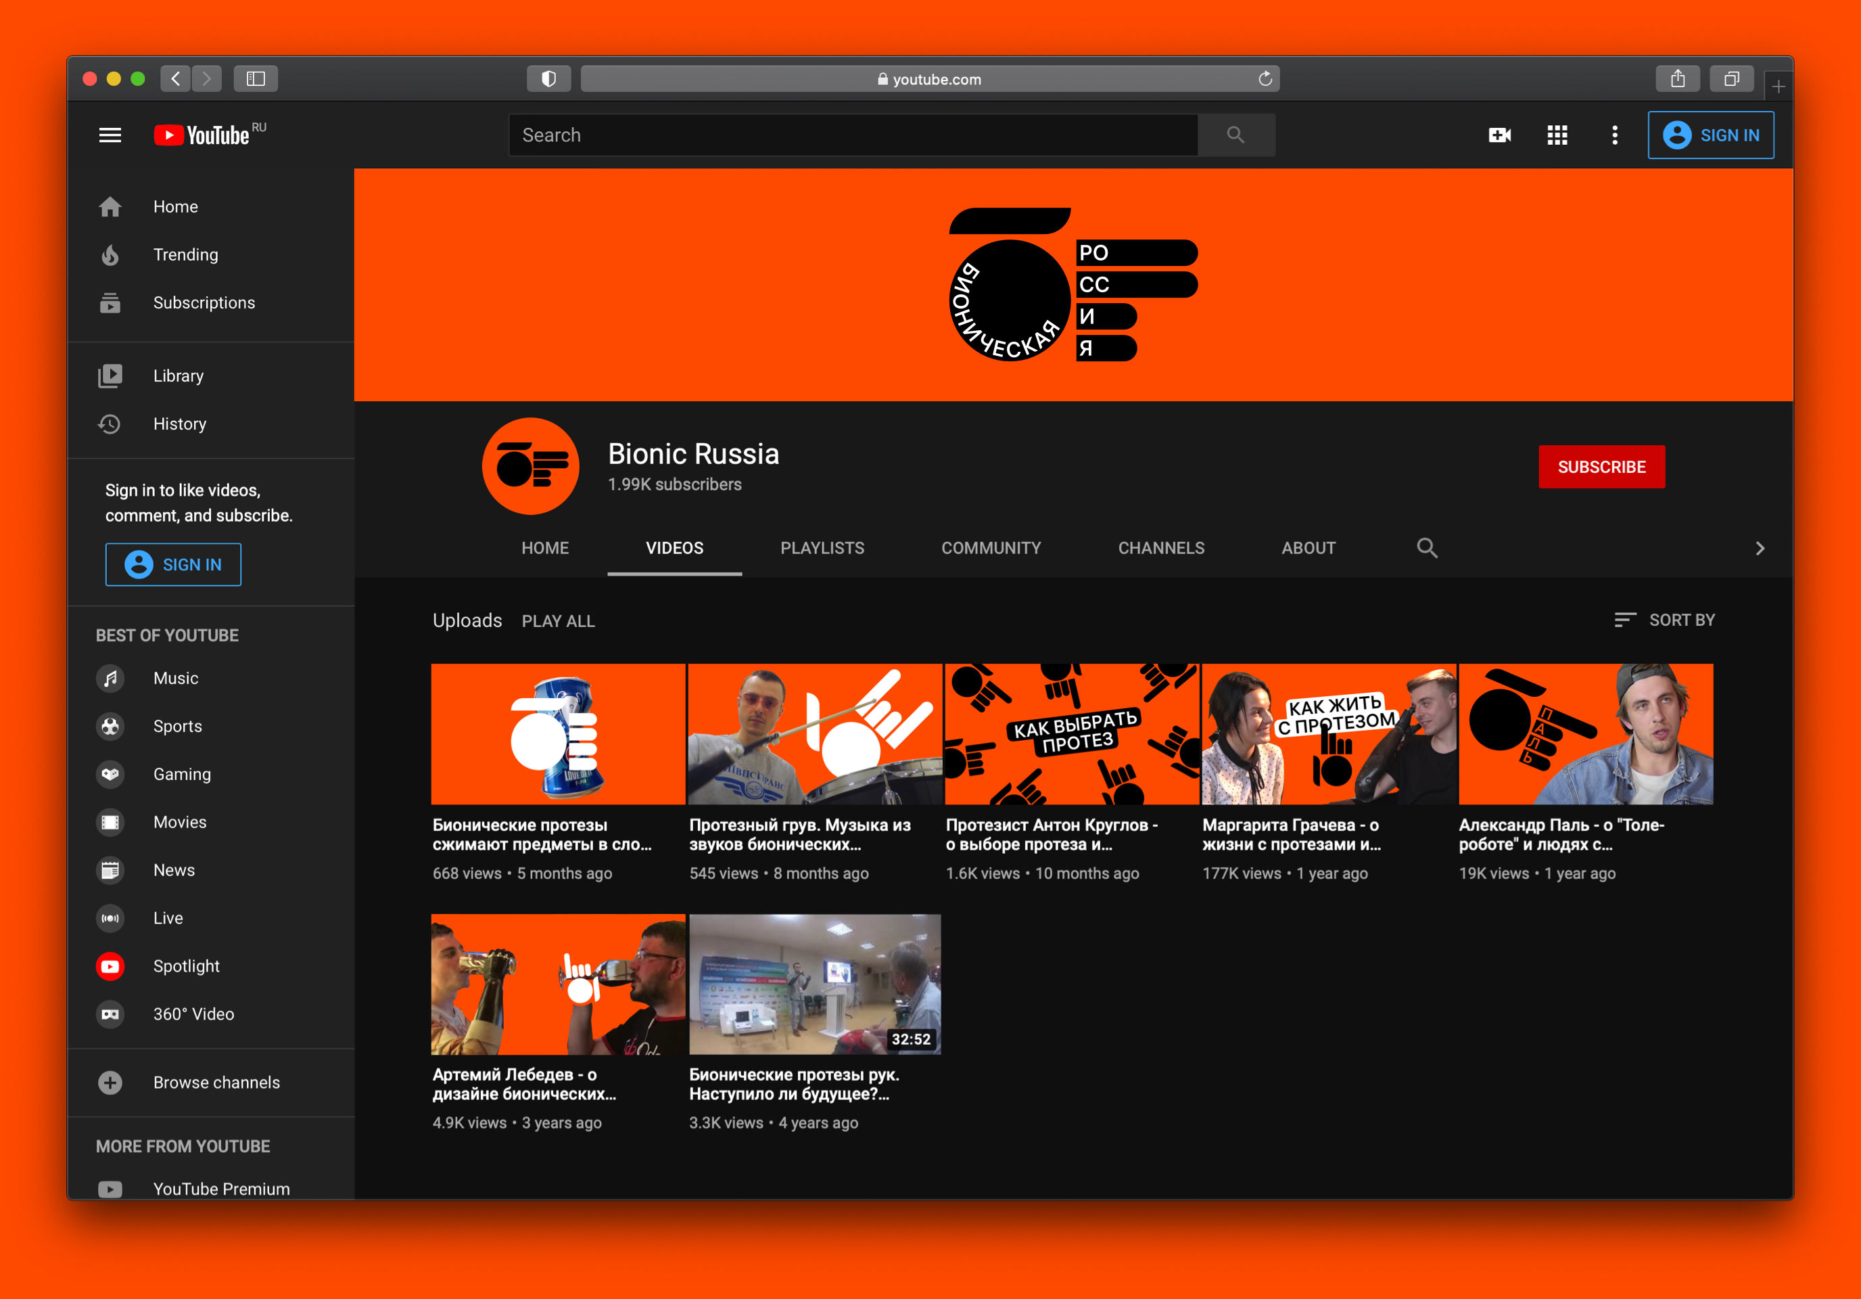Click the top-right Sign In button
This screenshot has width=1861, height=1299.
[1710, 135]
